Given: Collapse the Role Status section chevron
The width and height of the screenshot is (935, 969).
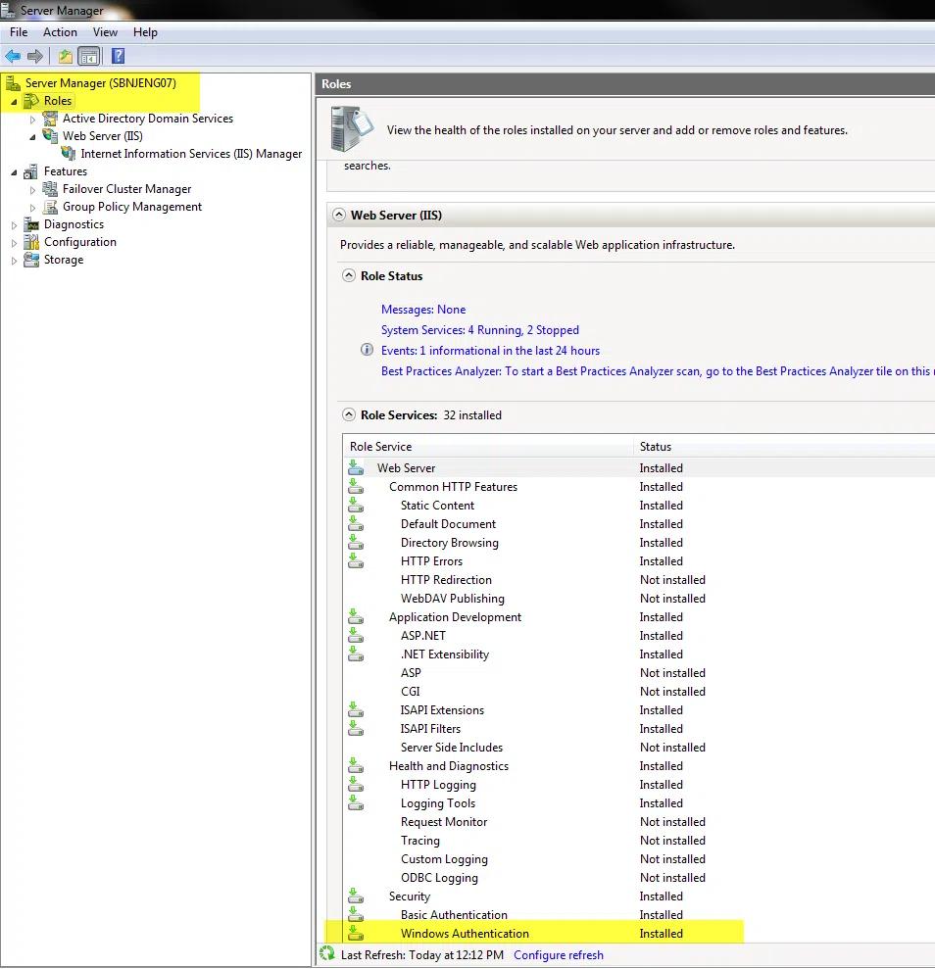Looking at the screenshot, I should pos(349,275).
